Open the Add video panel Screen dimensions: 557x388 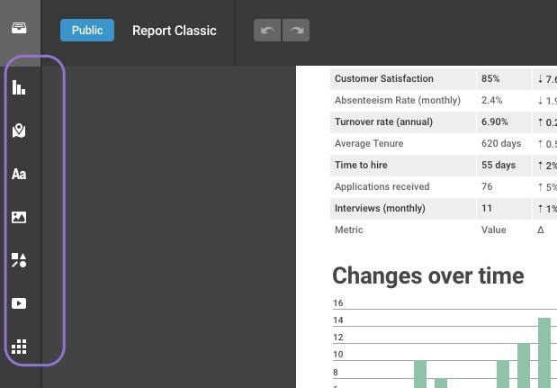point(19,303)
